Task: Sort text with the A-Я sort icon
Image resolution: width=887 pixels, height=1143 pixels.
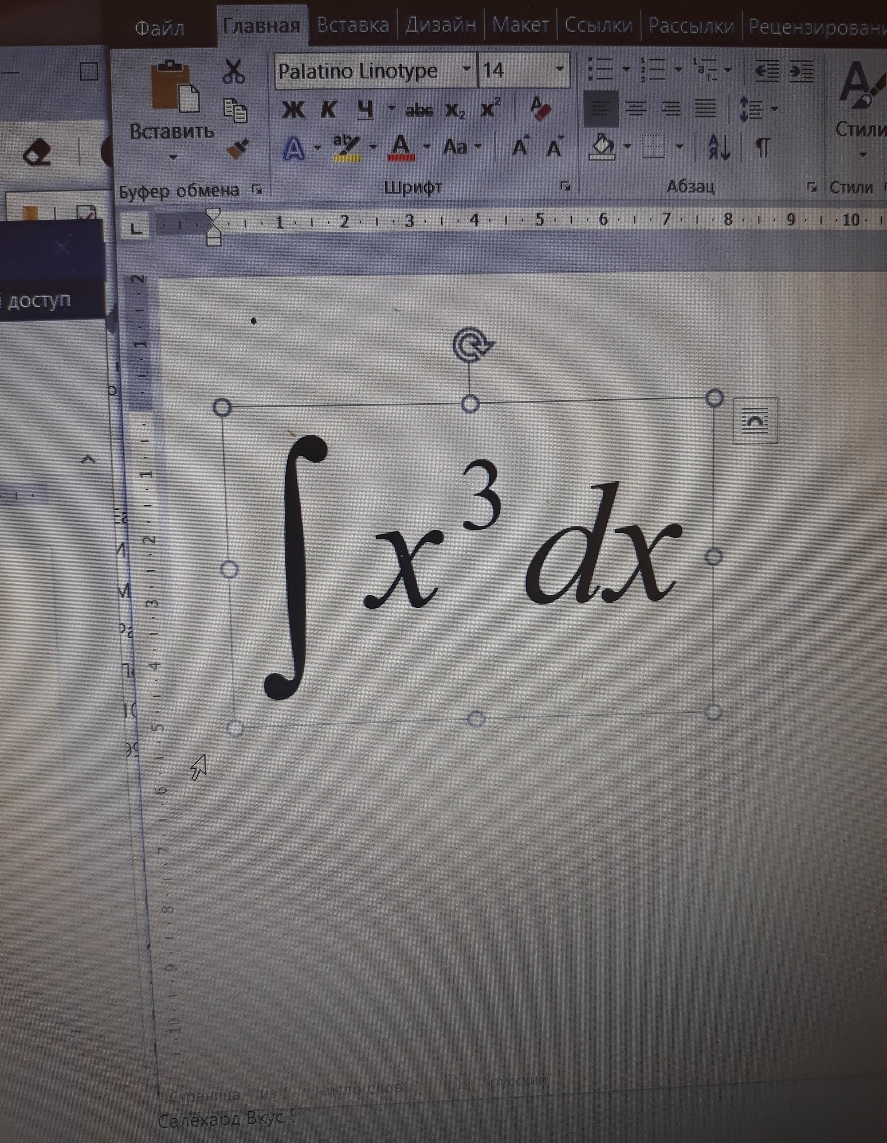Action: coord(719,147)
